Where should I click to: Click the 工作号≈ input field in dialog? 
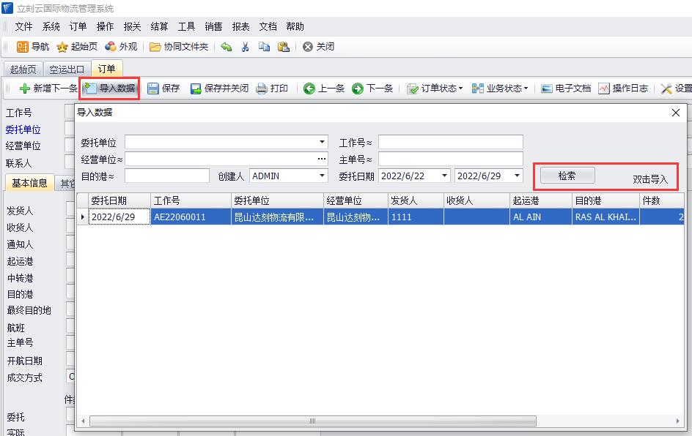tap(450, 142)
